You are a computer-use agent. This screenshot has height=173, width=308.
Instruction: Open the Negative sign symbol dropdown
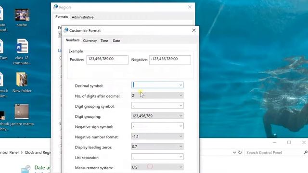[x=180, y=126]
